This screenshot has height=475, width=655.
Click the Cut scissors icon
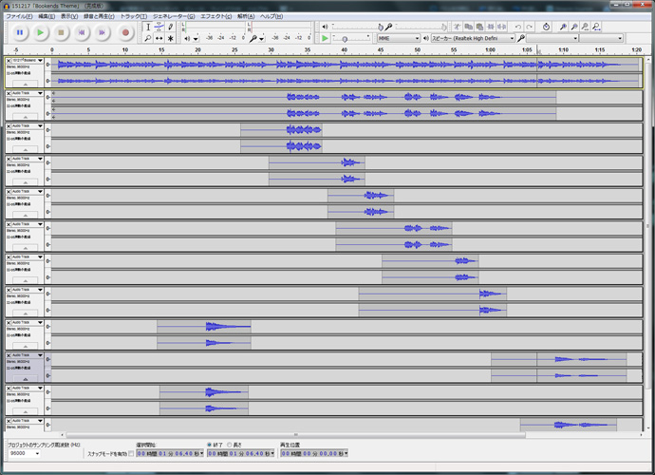457,27
